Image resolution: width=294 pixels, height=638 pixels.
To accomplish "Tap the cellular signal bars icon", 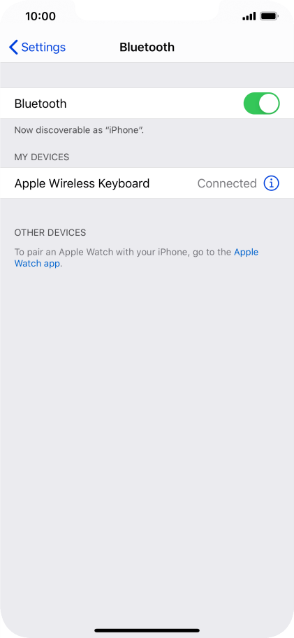I will click(x=249, y=17).
